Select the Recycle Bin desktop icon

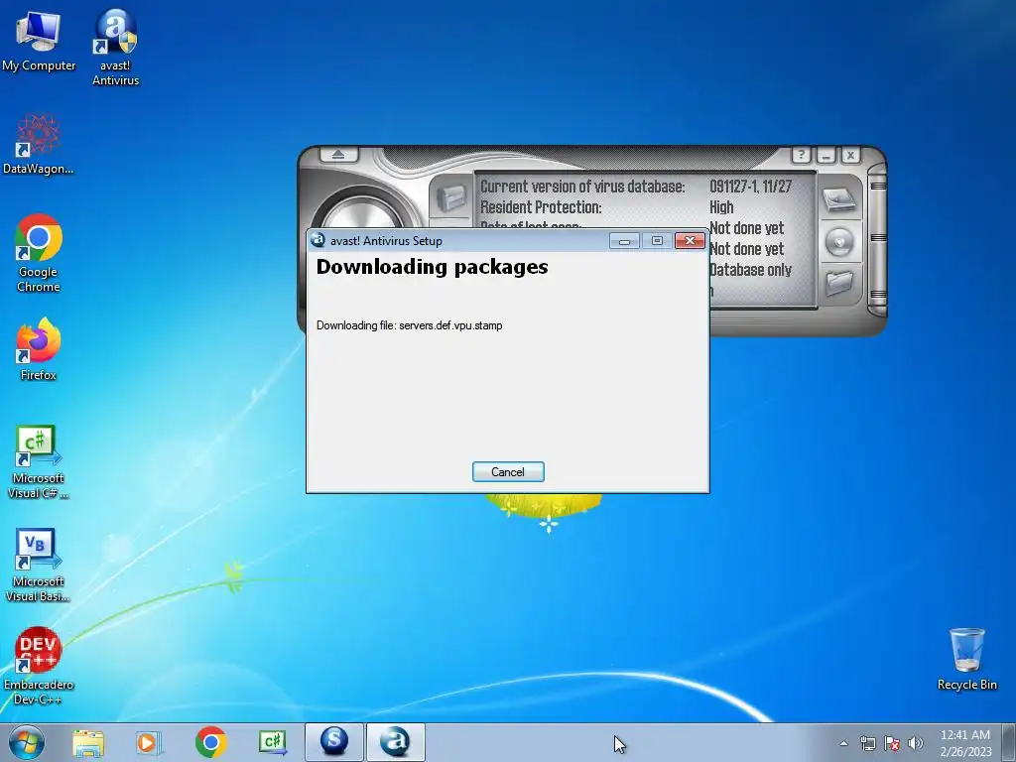pos(966,659)
